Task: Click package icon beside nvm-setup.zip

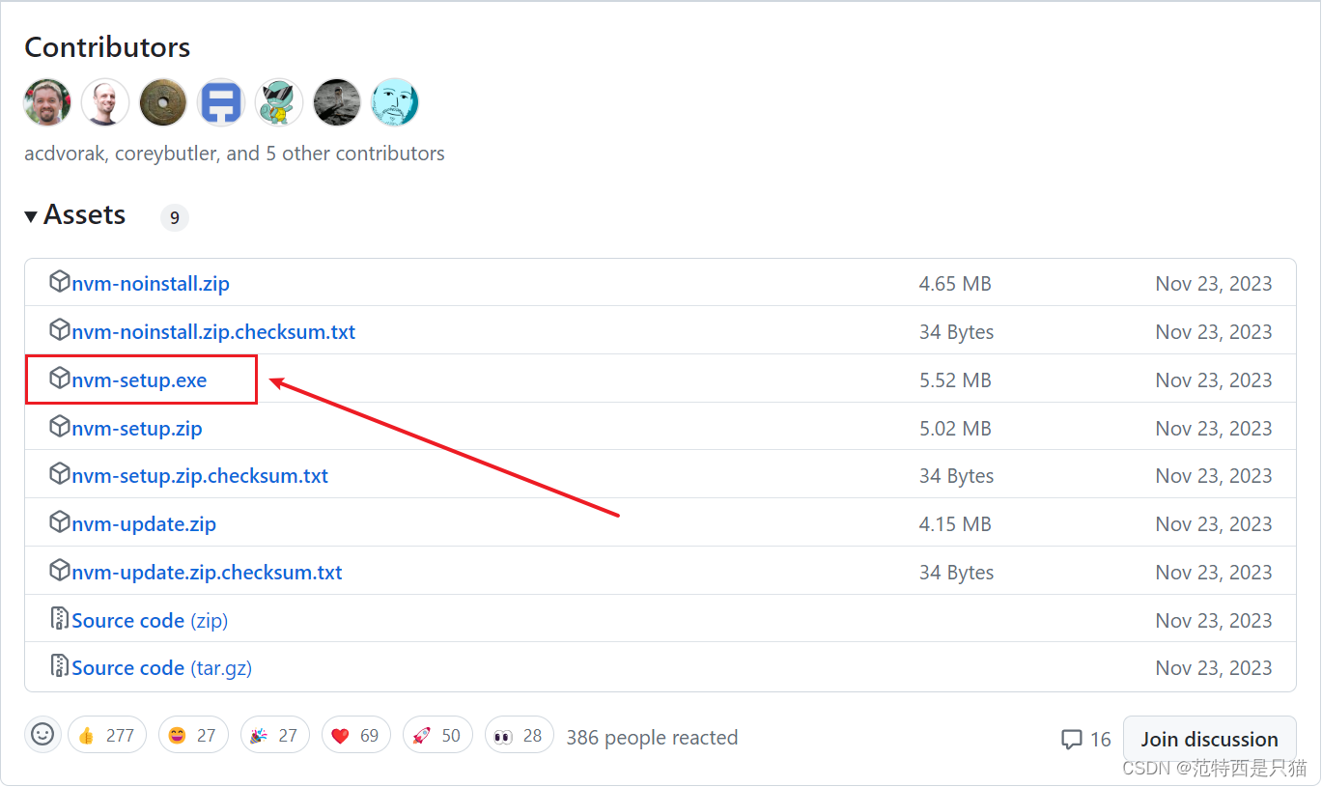Action: tap(60, 427)
